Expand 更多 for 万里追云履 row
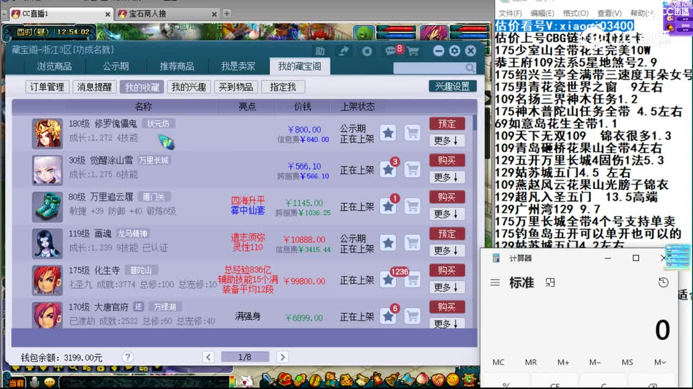 (447, 214)
